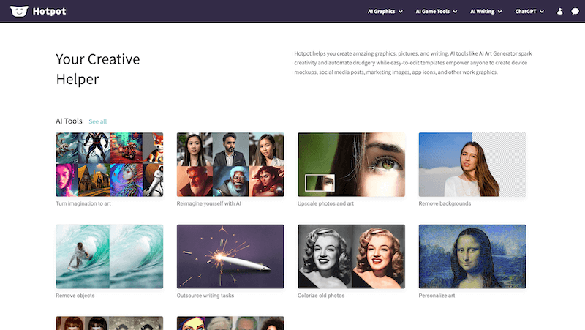This screenshot has width=585, height=330.
Task: Open the user account icon
Action: pos(560,12)
